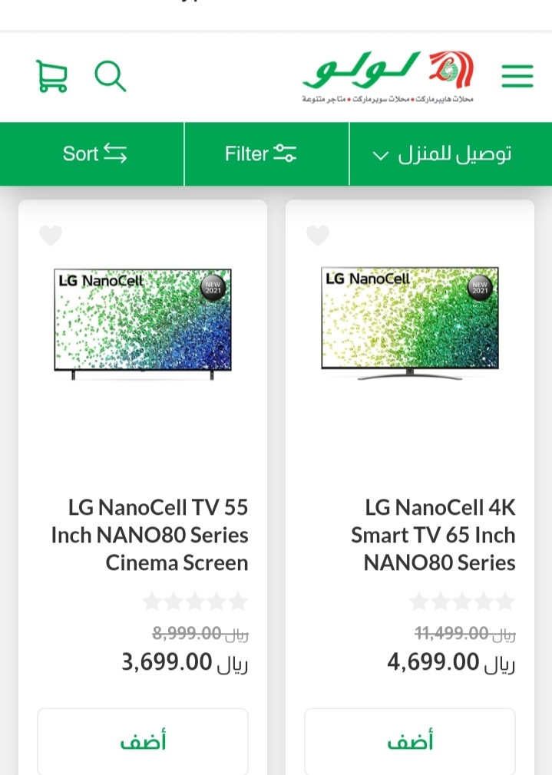Click star rating of 65 Inch TV
The height and width of the screenshot is (775, 552).
pyautogui.click(x=462, y=601)
